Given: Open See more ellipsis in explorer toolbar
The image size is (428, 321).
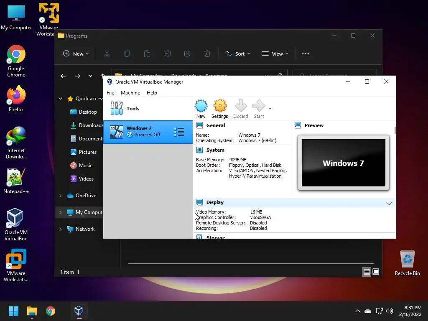Looking at the screenshot, I should pyautogui.click(x=306, y=54).
